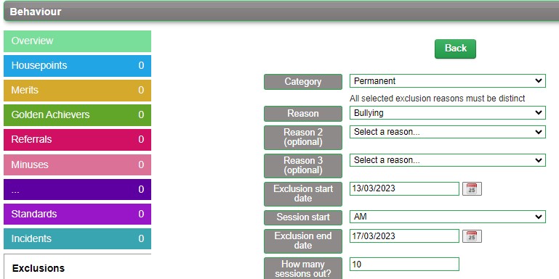This screenshot has width=559, height=279.
Task: Click the exclusion end date field 17/03/2023
Action: (x=404, y=236)
